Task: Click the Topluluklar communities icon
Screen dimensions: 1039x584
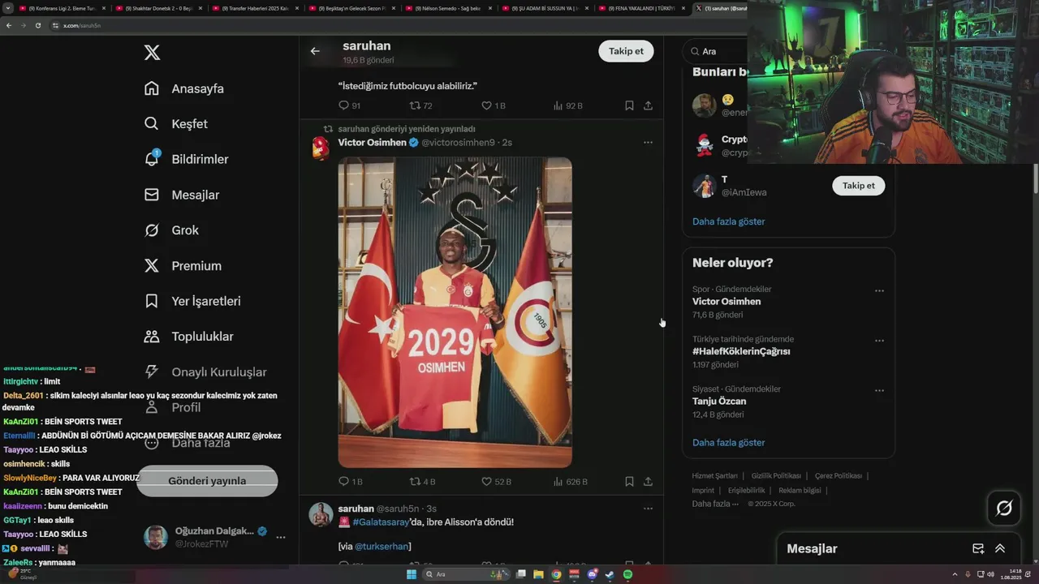Action: (152, 336)
